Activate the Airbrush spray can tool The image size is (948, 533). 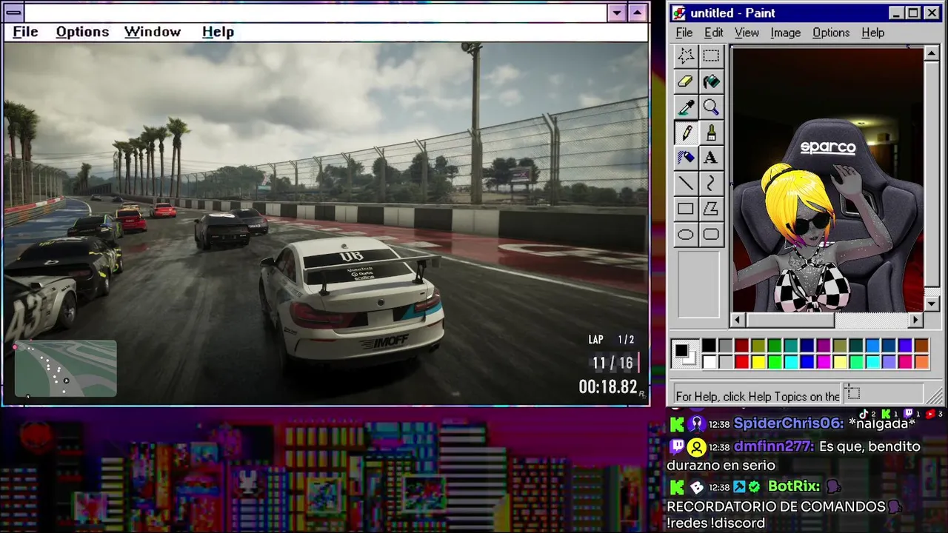pyautogui.click(x=686, y=158)
